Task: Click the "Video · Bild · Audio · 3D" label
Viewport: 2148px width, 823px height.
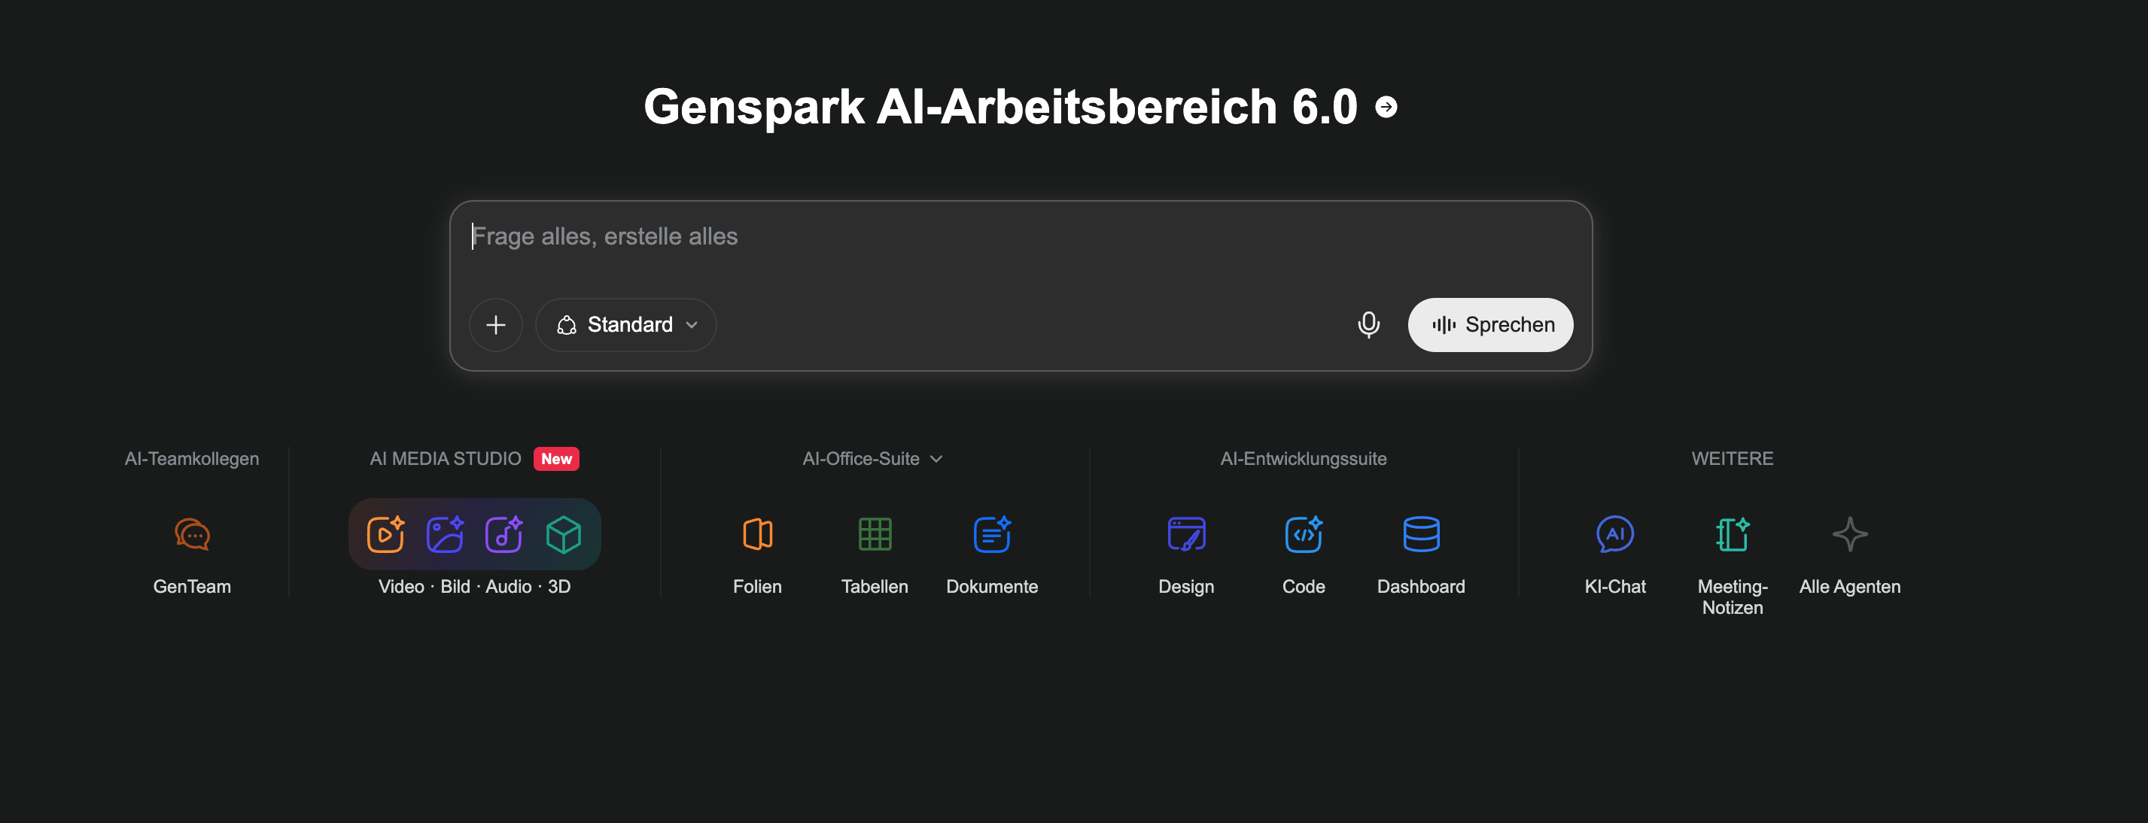Action: pos(474,586)
